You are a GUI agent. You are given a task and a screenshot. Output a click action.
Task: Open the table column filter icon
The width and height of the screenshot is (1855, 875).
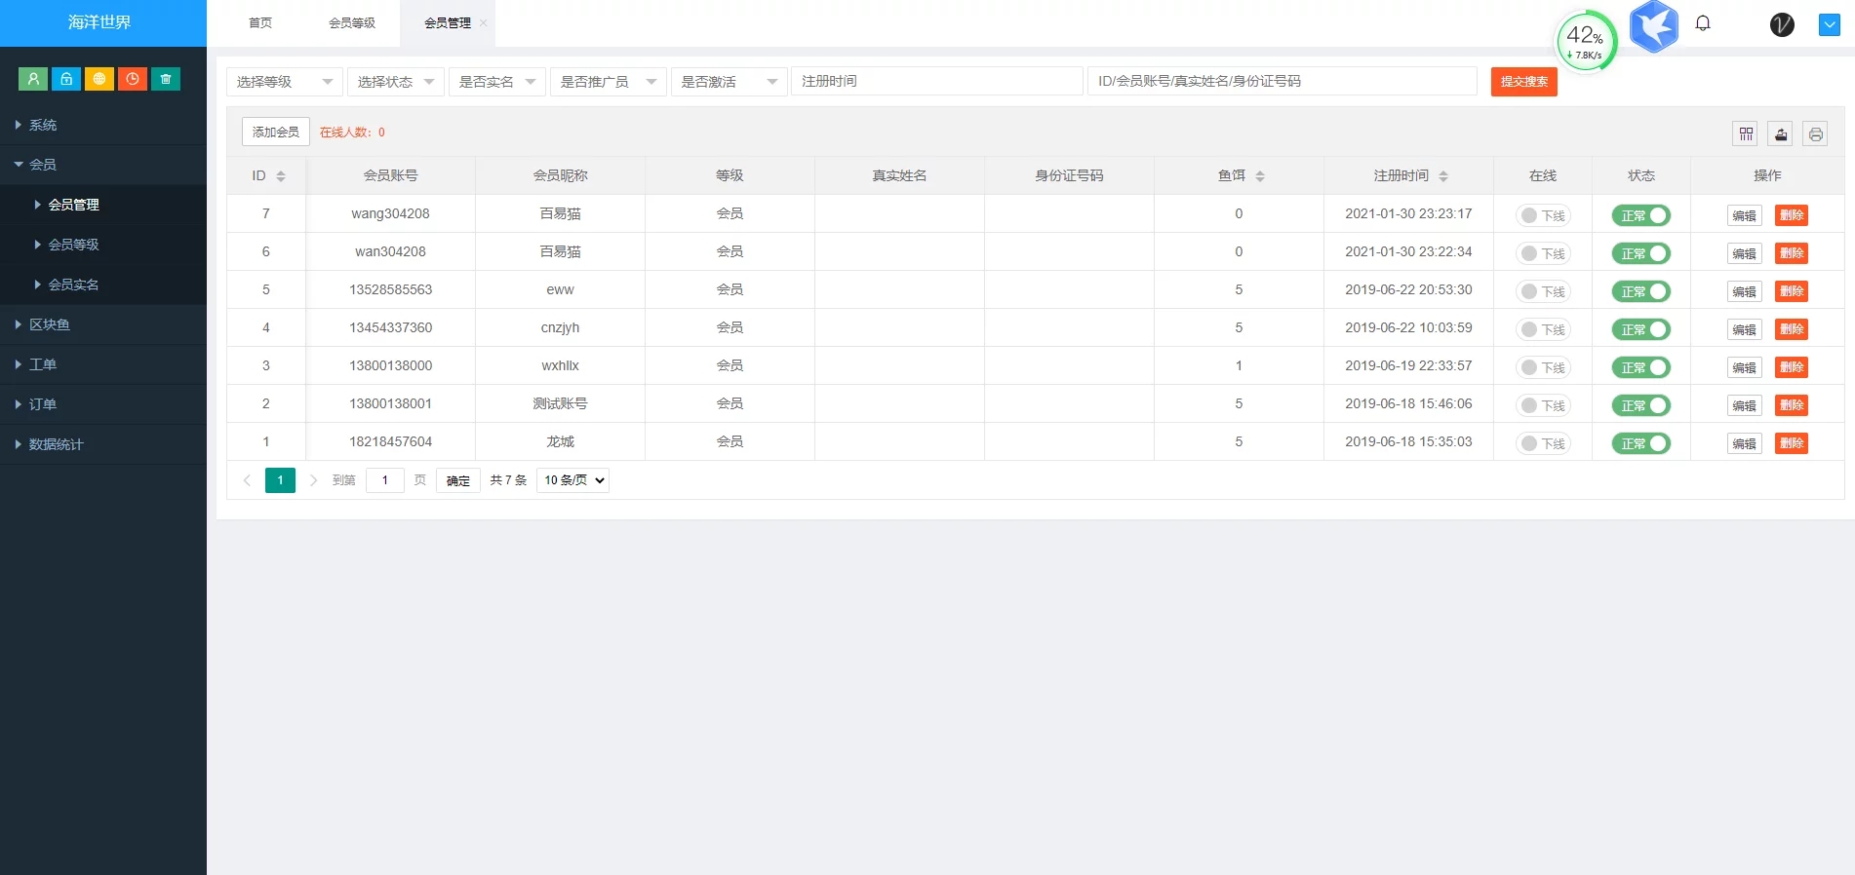click(x=1746, y=133)
